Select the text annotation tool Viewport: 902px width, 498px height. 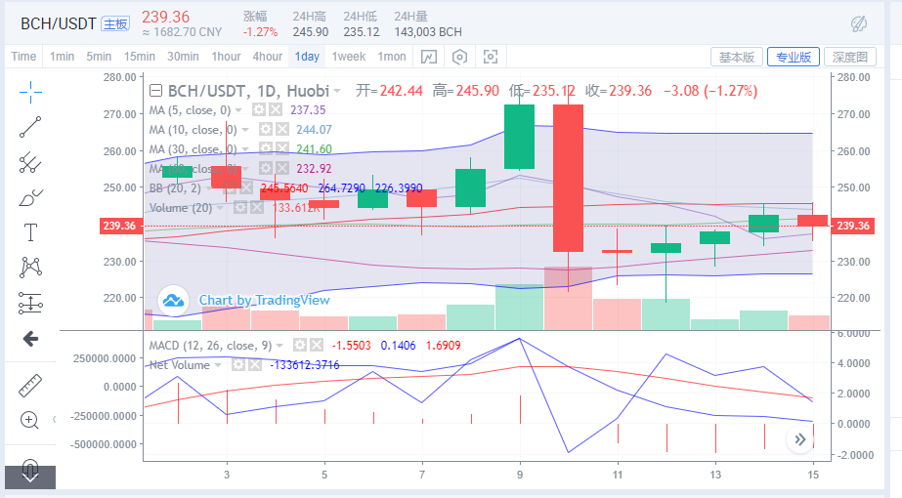(x=30, y=232)
